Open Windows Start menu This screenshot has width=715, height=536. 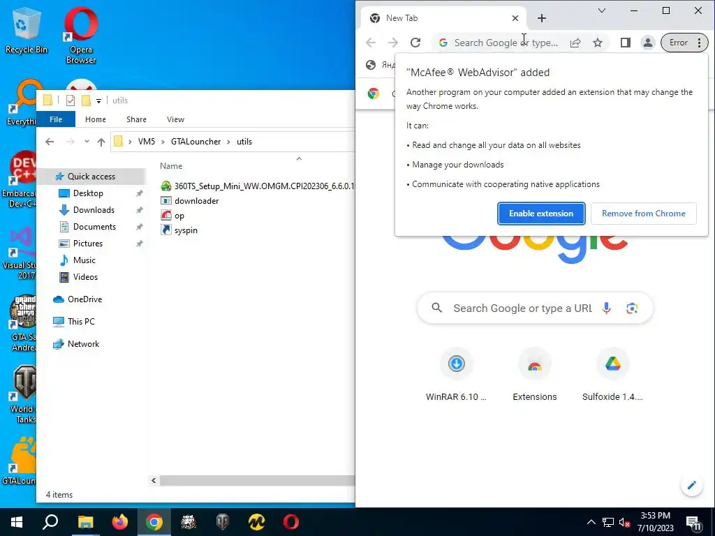(x=17, y=522)
